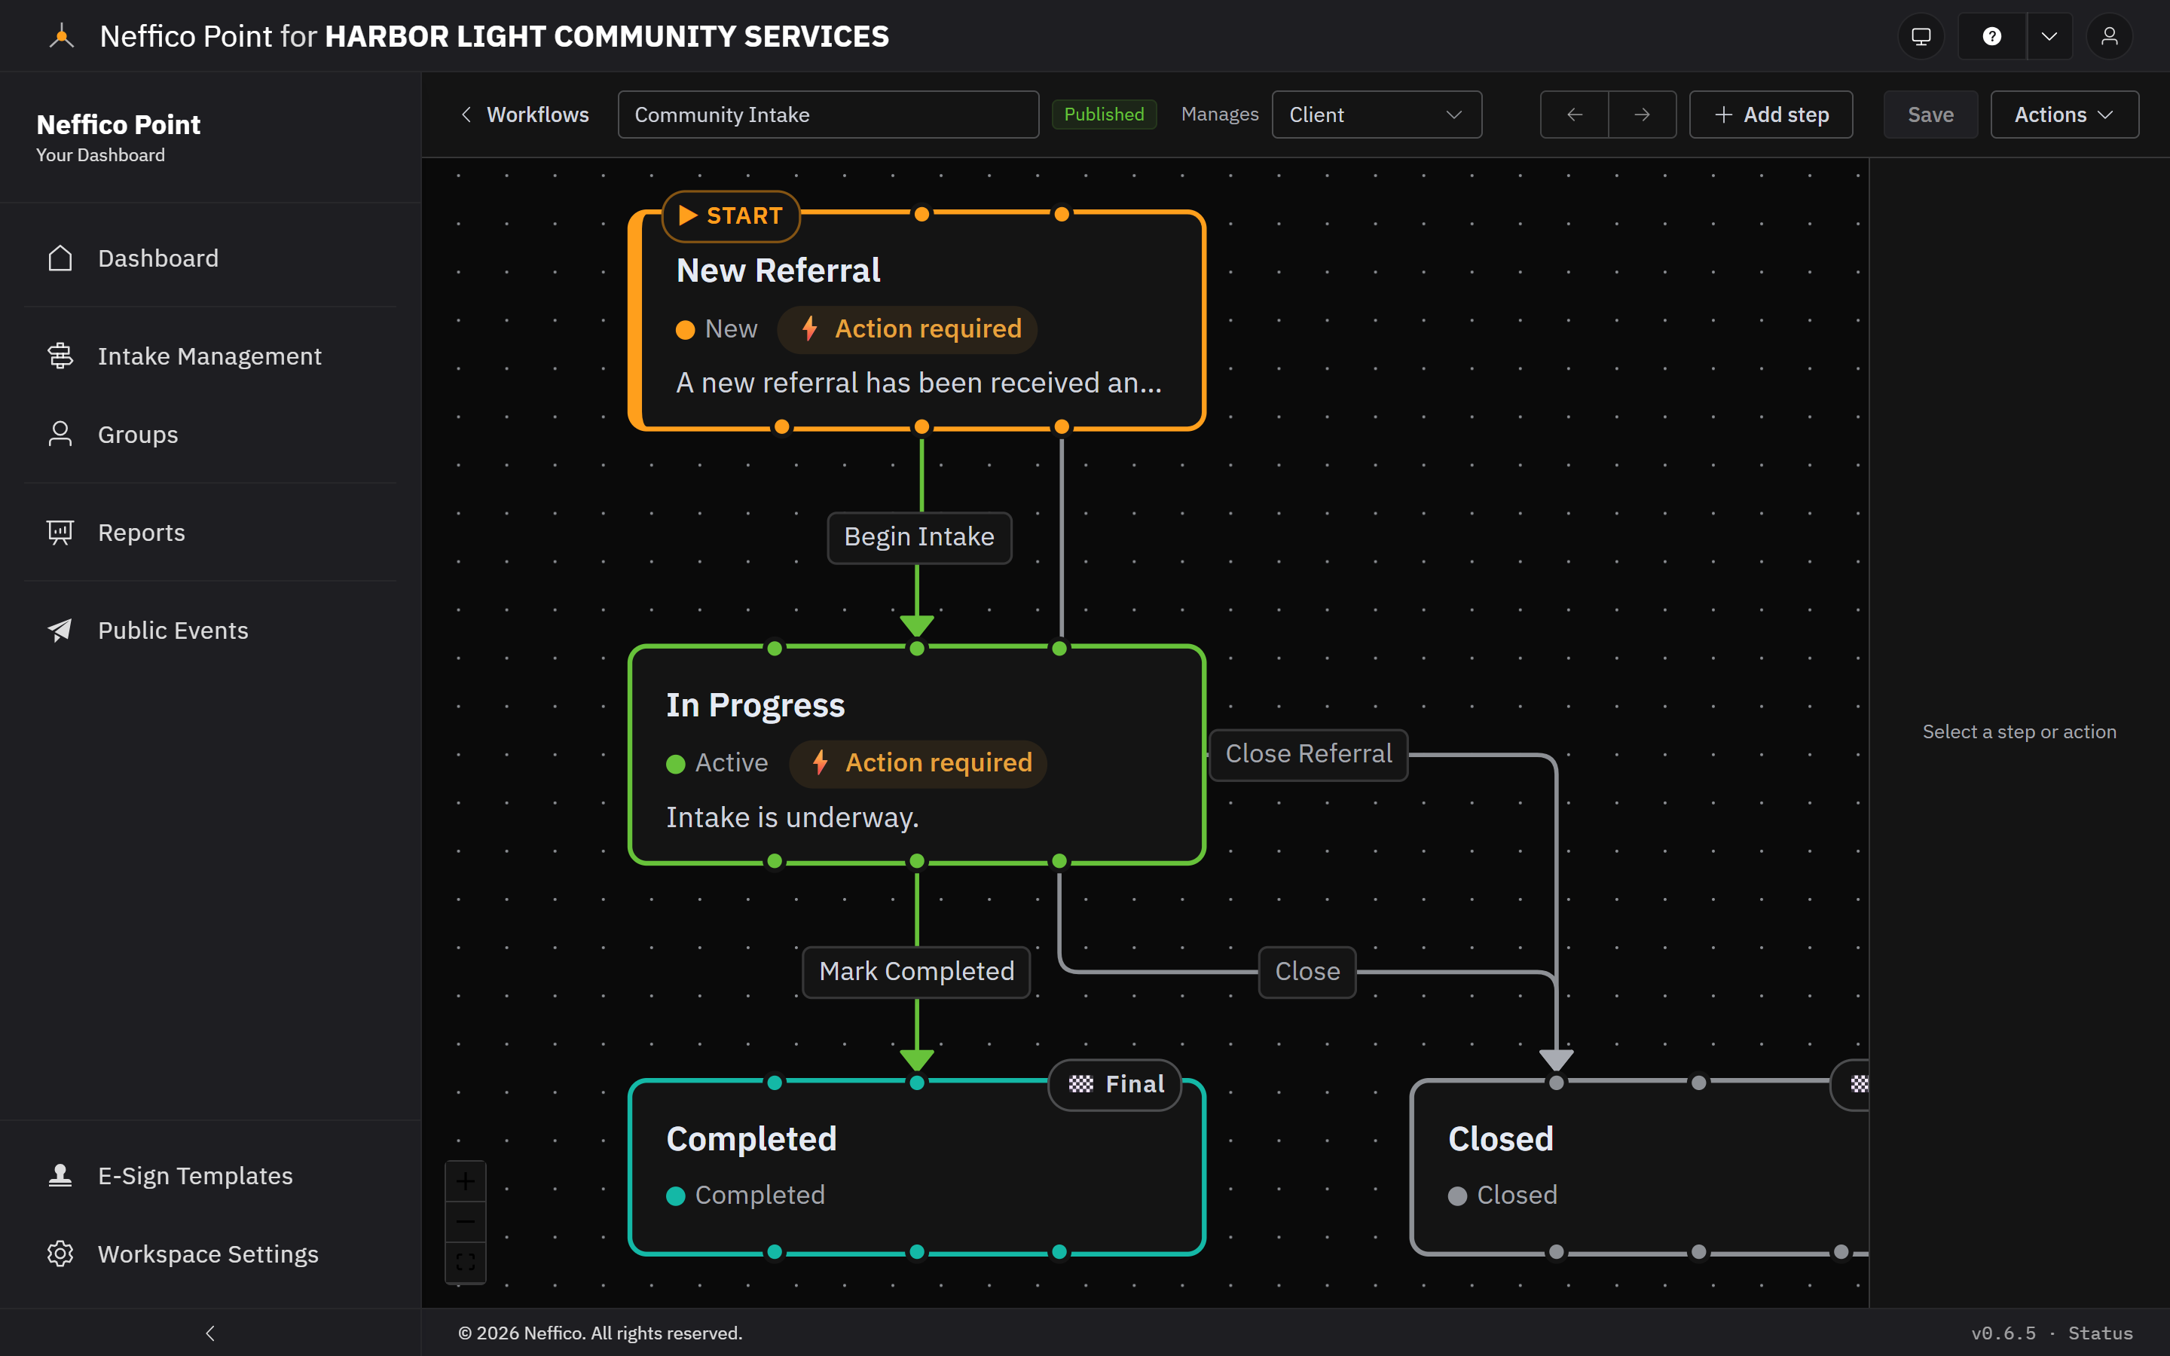The height and width of the screenshot is (1356, 2170).
Task: Open Public Events in sidebar
Action: [x=211, y=631]
